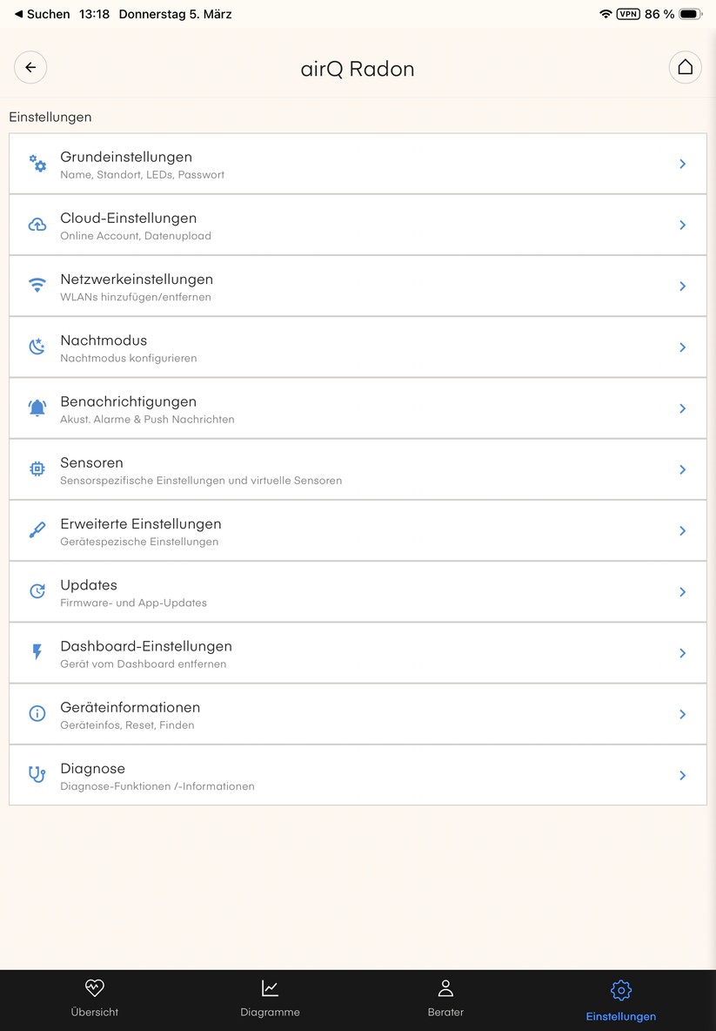Expand Erweiterte Einstellungen with its chevron
The width and height of the screenshot is (716, 1031).
pyautogui.click(x=682, y=530)
